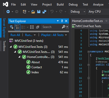Image resolution: width=109 pixels, height=98 pixels.
Task: Navigate backward with the blue arrow
Action: [8, 12]
